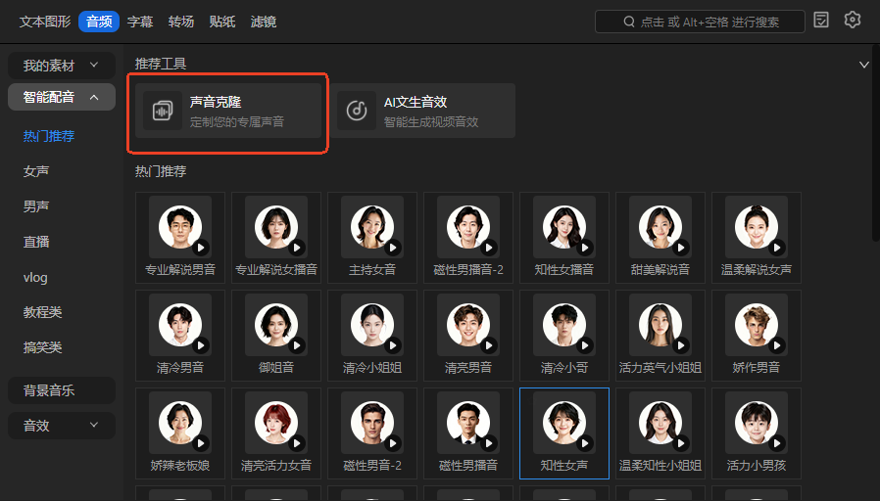Expand the 我的素材 section
The height and width of the screenshot is (501, 880).
[62, 66]
